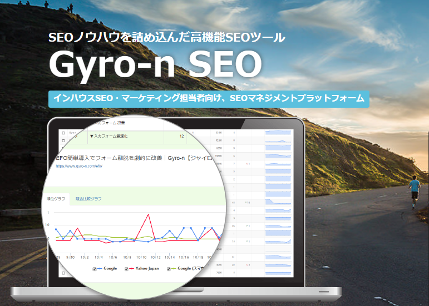The image size is (429, 306).
Task: Open the 競合比較グラフ tab
Action: pos(88,199)
